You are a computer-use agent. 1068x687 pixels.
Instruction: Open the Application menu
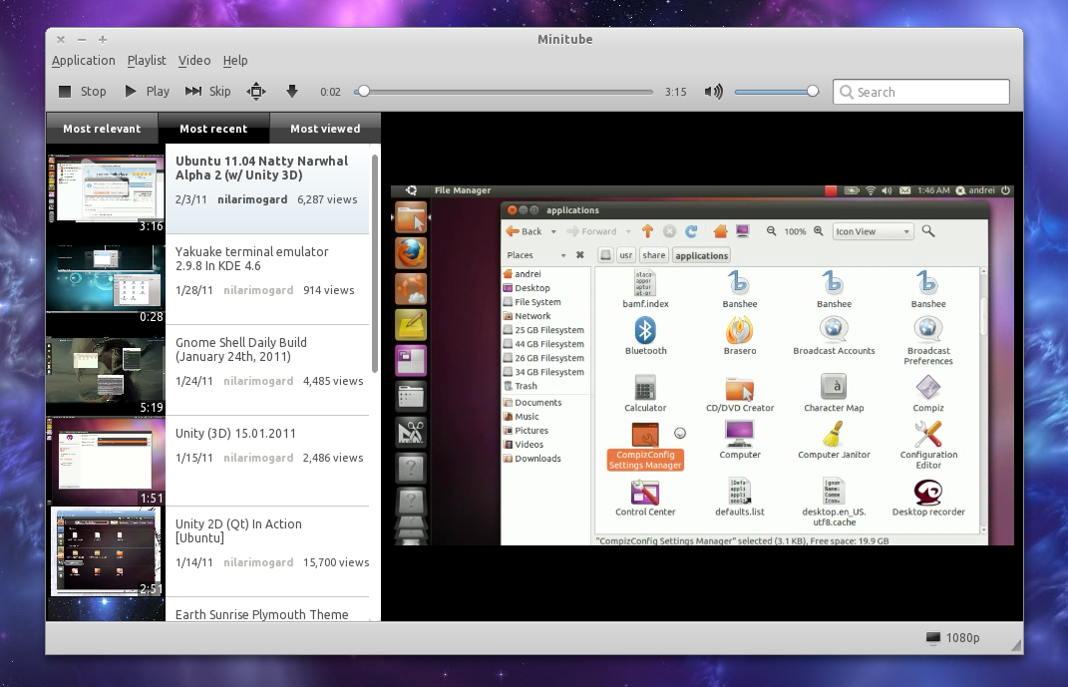click(84, 61)
